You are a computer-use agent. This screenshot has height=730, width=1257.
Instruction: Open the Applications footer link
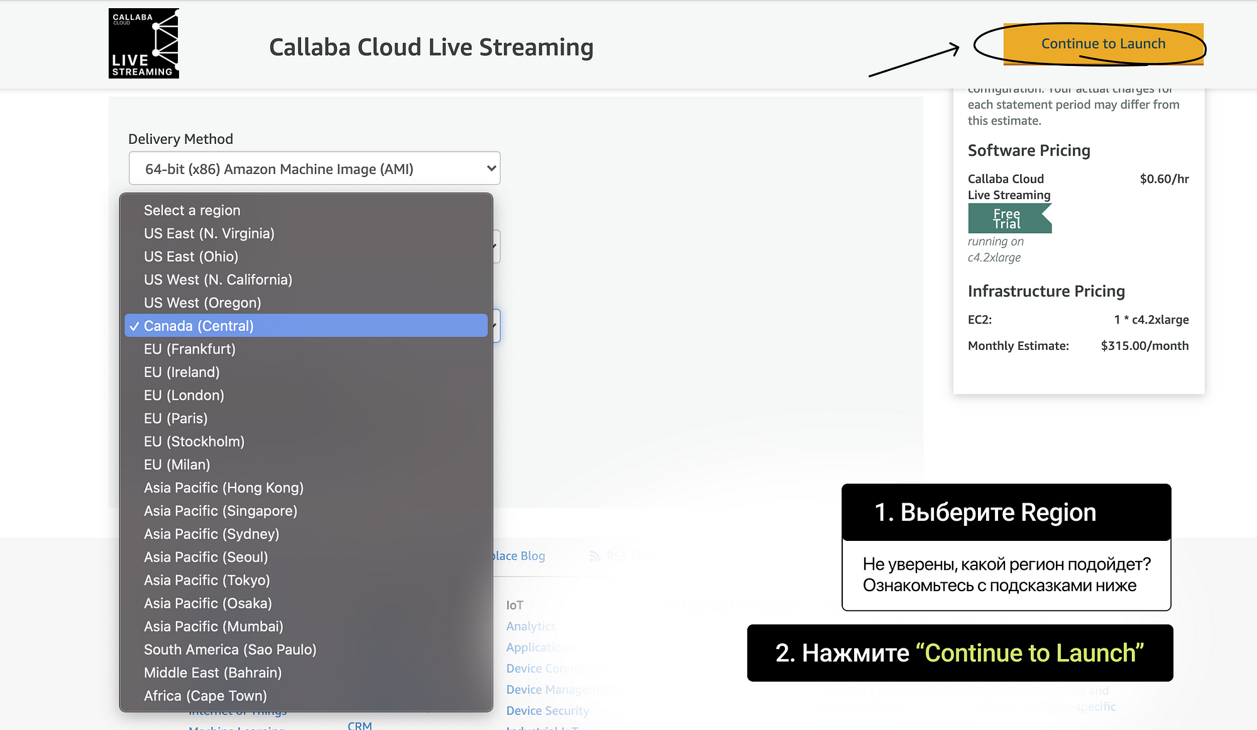(x=540, y=647)
